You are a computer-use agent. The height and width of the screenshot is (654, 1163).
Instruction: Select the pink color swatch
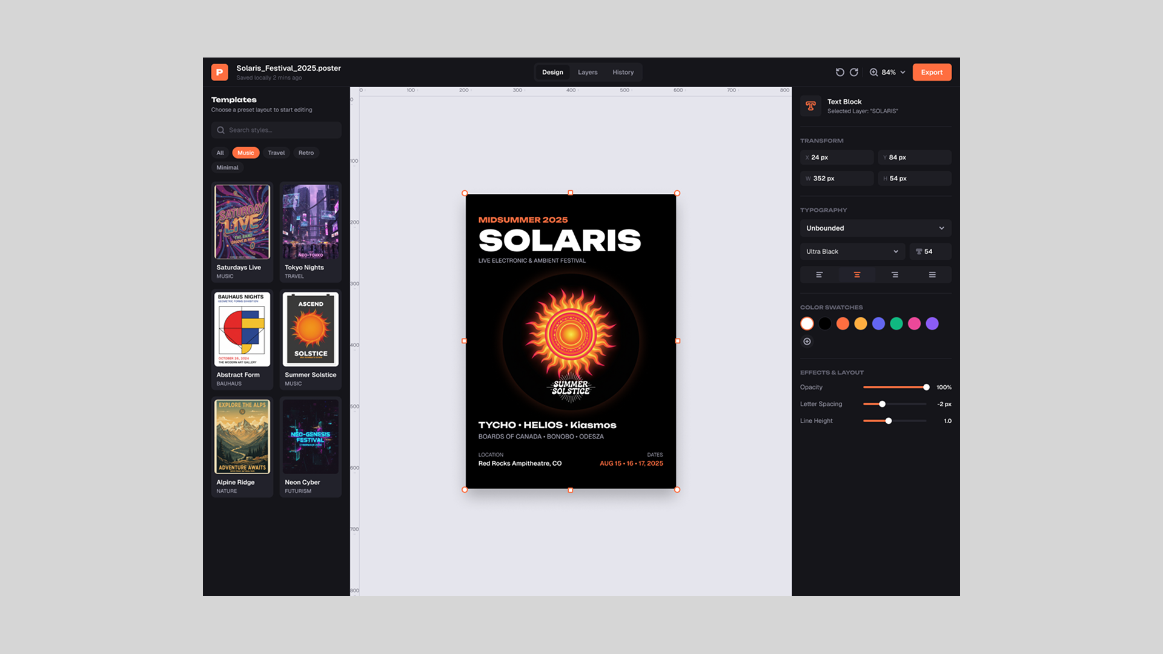914,324
